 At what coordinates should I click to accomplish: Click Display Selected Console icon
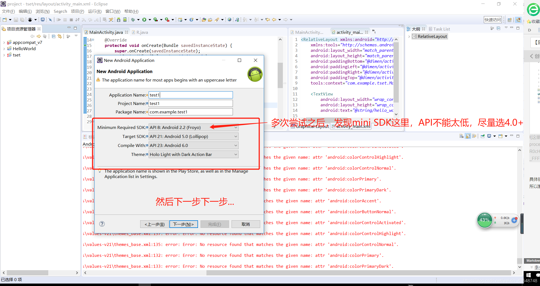[489, 136]
